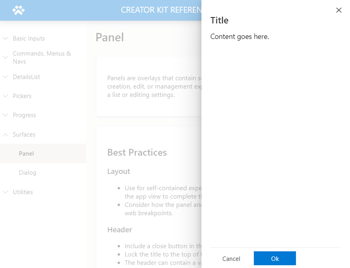Expand the Pickers chevron
Image resolution: width=350 pixels, height=268 pixels.
pos(5,96)
